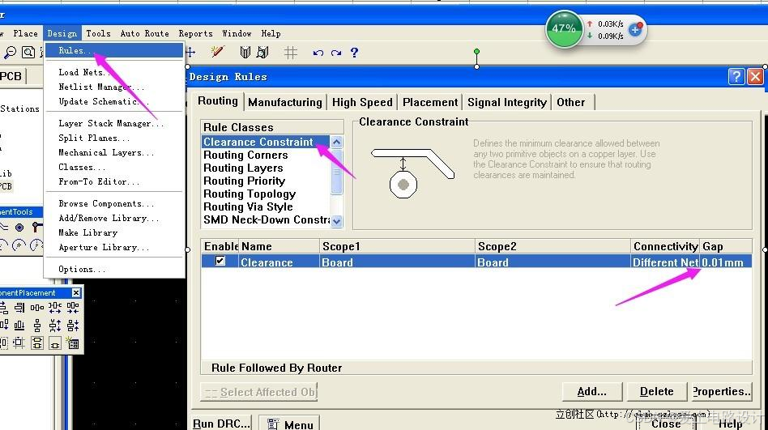This screenshot has height=430, width=768.
Task: Click the blue question mark help icon
Action: point(355,53)
